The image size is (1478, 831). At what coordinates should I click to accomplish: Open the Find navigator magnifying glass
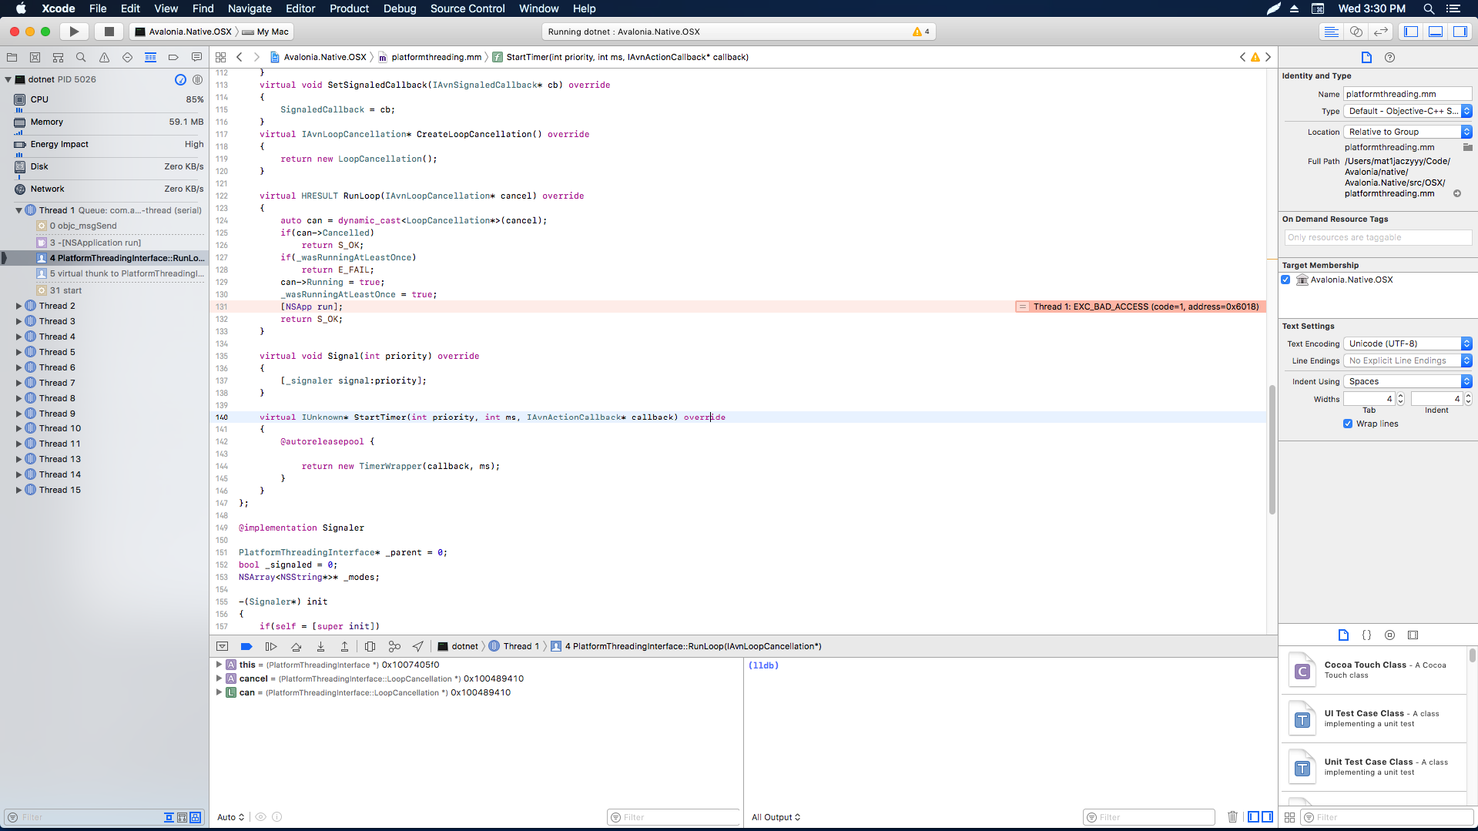click(80, 57)
